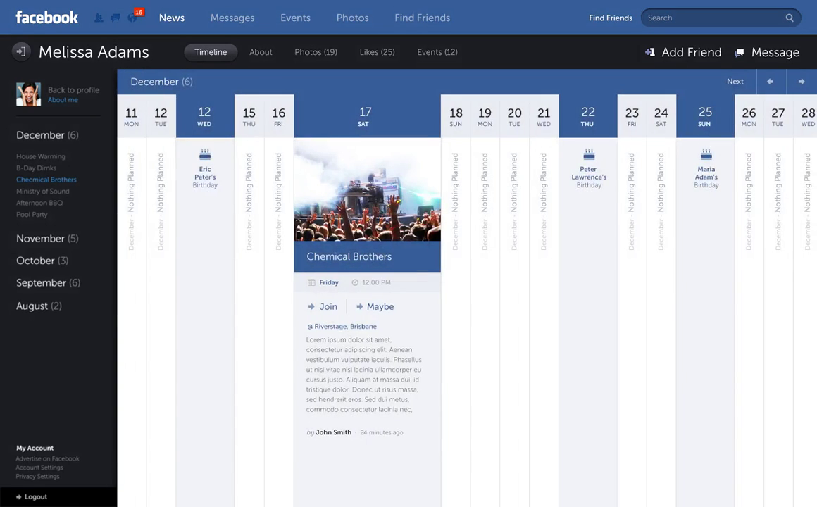Click the friend requests icon in header
817x507 pixels.
[99, 18]
